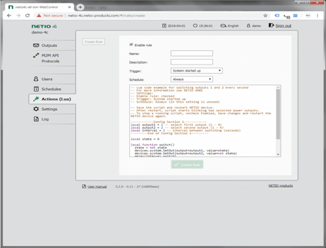Click the Outputs socket icon in sidebar
The width and height of the screenshot is (326, 248).
pos(36,46)
